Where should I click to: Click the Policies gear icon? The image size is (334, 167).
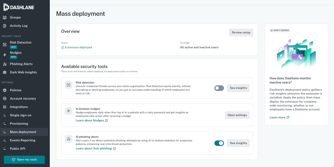[x=5, y=90]
